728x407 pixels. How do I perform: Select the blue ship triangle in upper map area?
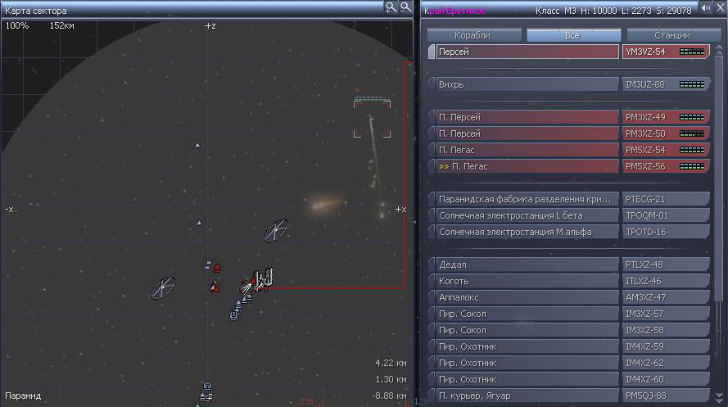197,145
